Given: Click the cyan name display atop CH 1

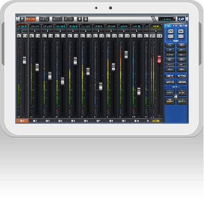Looking at the screenshot, I should (x=22, y=26).
